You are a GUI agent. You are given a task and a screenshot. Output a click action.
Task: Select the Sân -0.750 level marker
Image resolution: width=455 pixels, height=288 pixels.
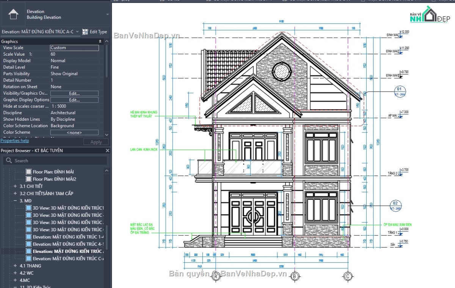tap(399, 243)
